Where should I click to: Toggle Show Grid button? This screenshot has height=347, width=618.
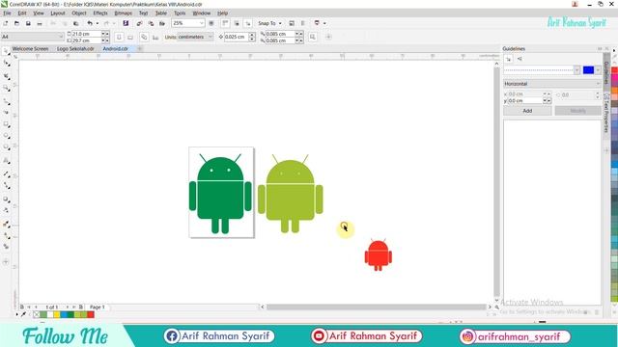click(x=237, y=23)
